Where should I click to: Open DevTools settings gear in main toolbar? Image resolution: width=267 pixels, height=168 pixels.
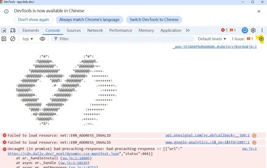click(x=253, y=30)
